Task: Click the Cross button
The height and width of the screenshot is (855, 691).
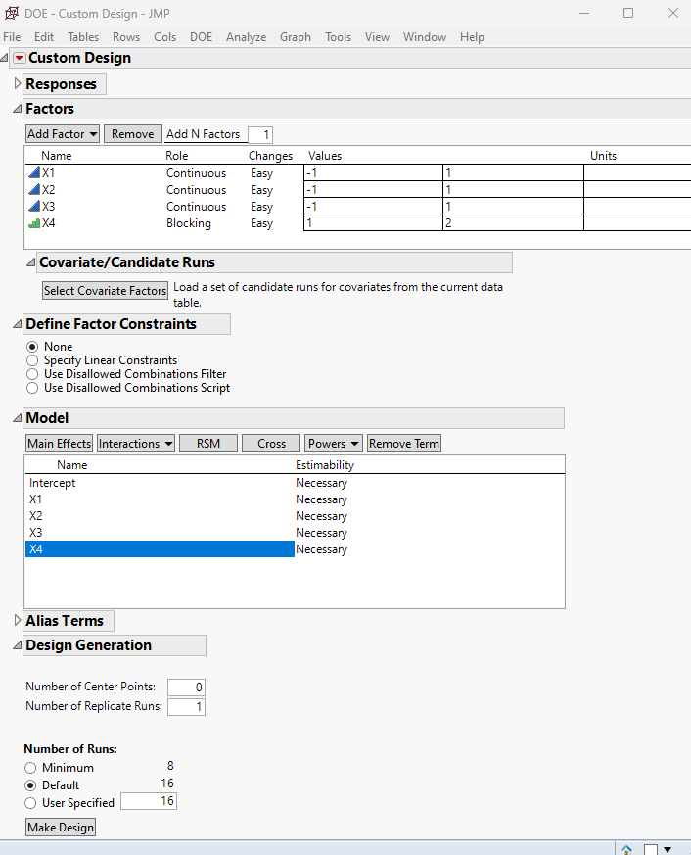Action: pos(271,444)
